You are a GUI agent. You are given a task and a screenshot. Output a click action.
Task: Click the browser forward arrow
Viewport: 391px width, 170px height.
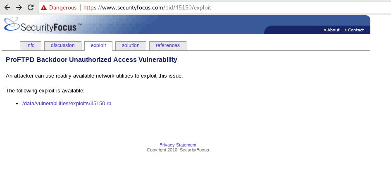(x=19, y=7)
